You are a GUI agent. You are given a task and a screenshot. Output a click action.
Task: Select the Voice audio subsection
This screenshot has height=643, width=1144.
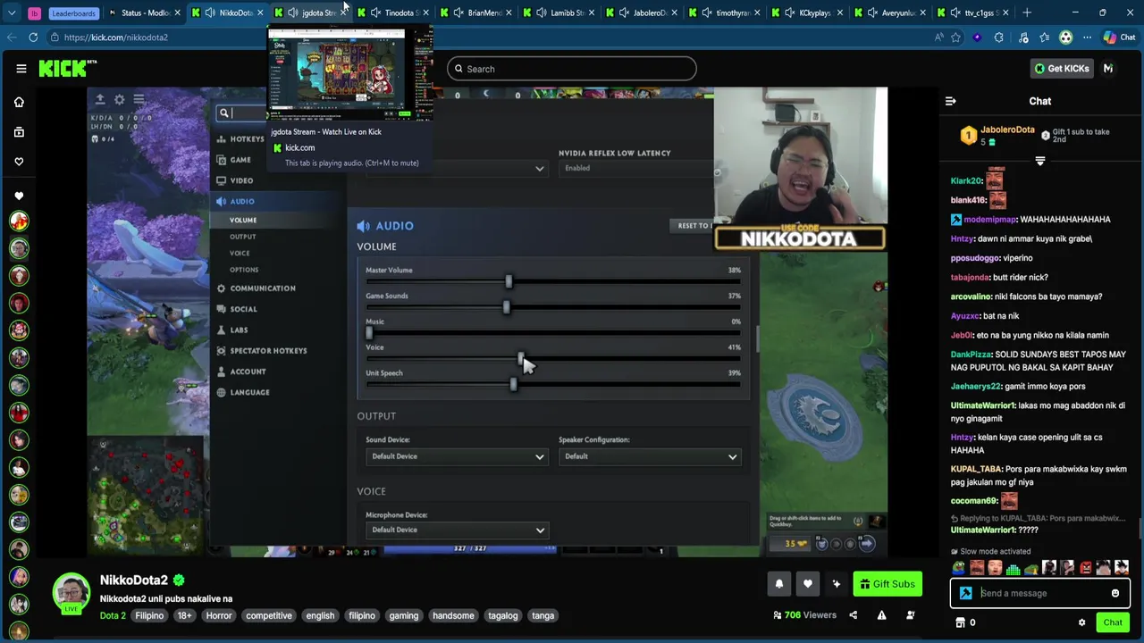pos(240,253)
